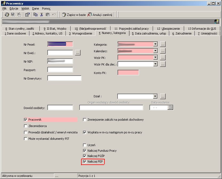Click the Paszport input field

[x=60, y=70]
